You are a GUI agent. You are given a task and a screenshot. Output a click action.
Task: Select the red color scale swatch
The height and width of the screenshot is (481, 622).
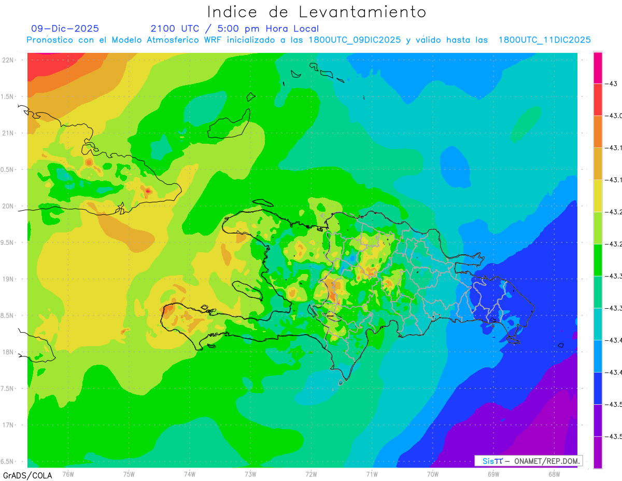coord(598,100)
